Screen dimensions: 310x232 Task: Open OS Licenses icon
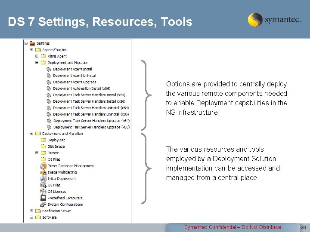coord(43,192)
